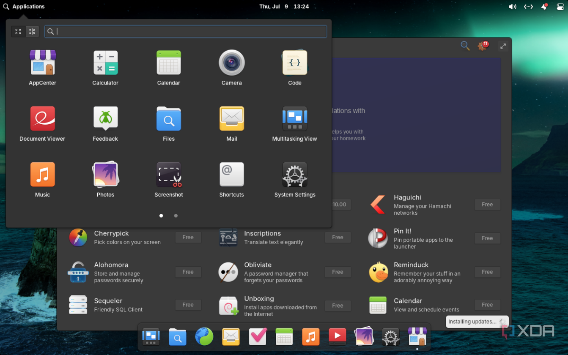Open Reminduck duck icon
Viewport: 568px width, 355px height.
[378, 272]
